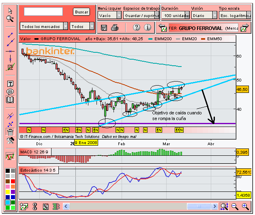Pick the cyan color swatch

[8, 202]
